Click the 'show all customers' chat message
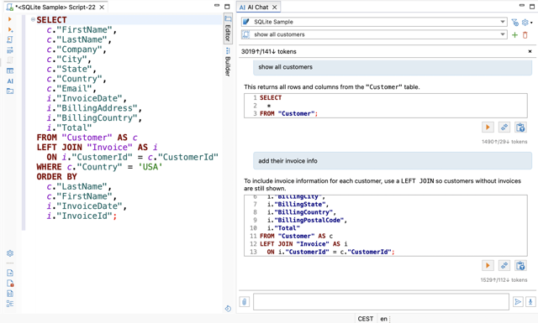The width and height of the screenshot is (538, 323). [x=393, y=67]
